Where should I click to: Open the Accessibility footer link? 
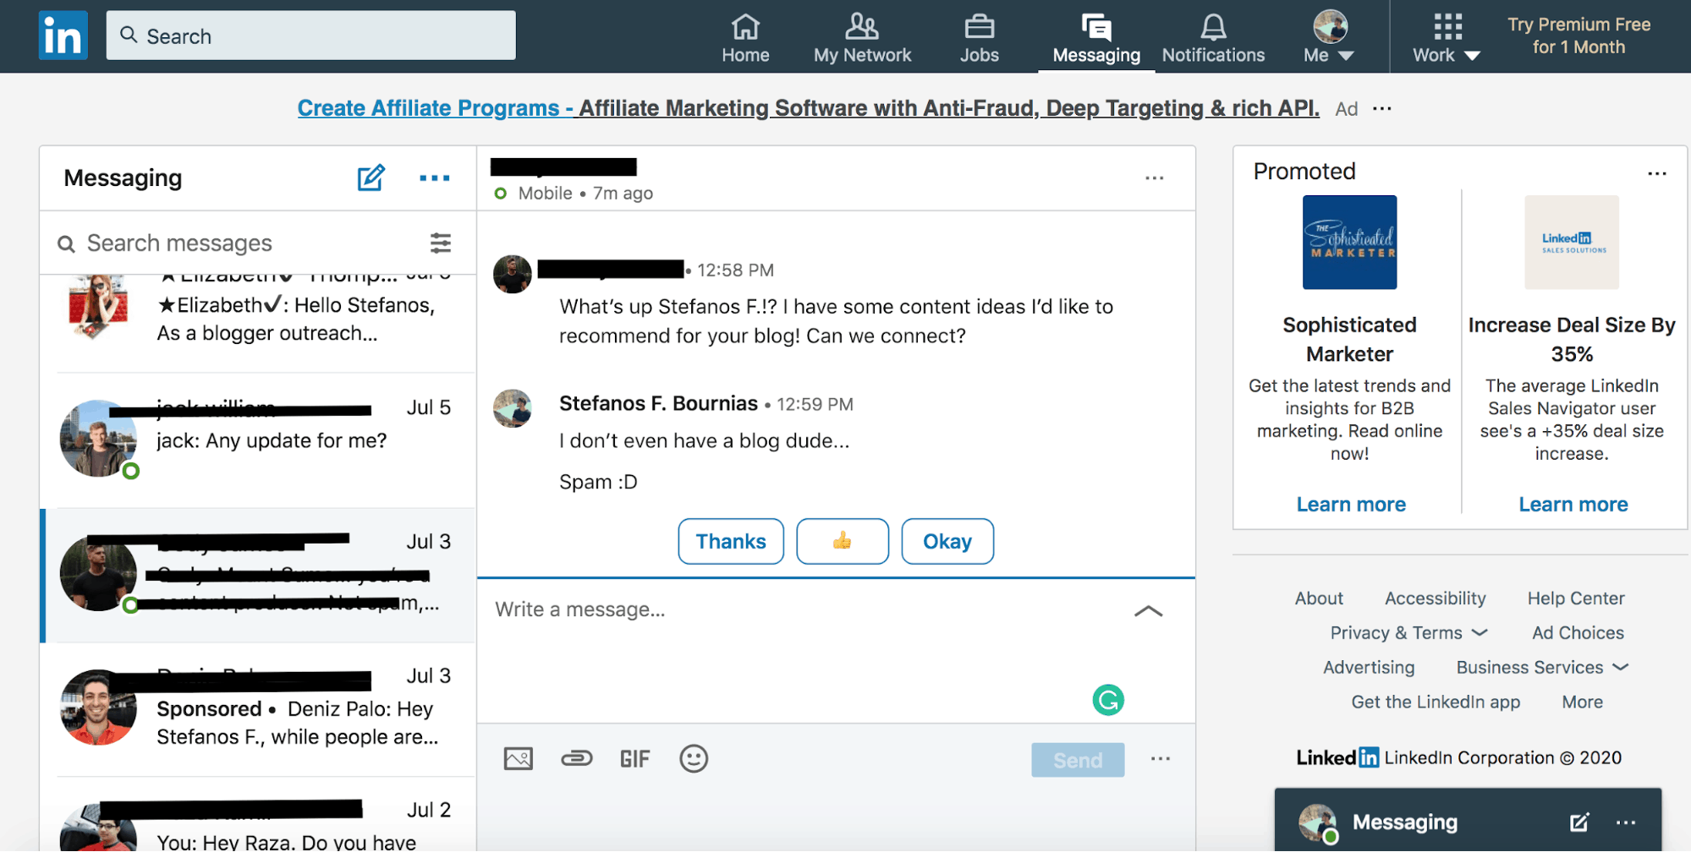1435,598
